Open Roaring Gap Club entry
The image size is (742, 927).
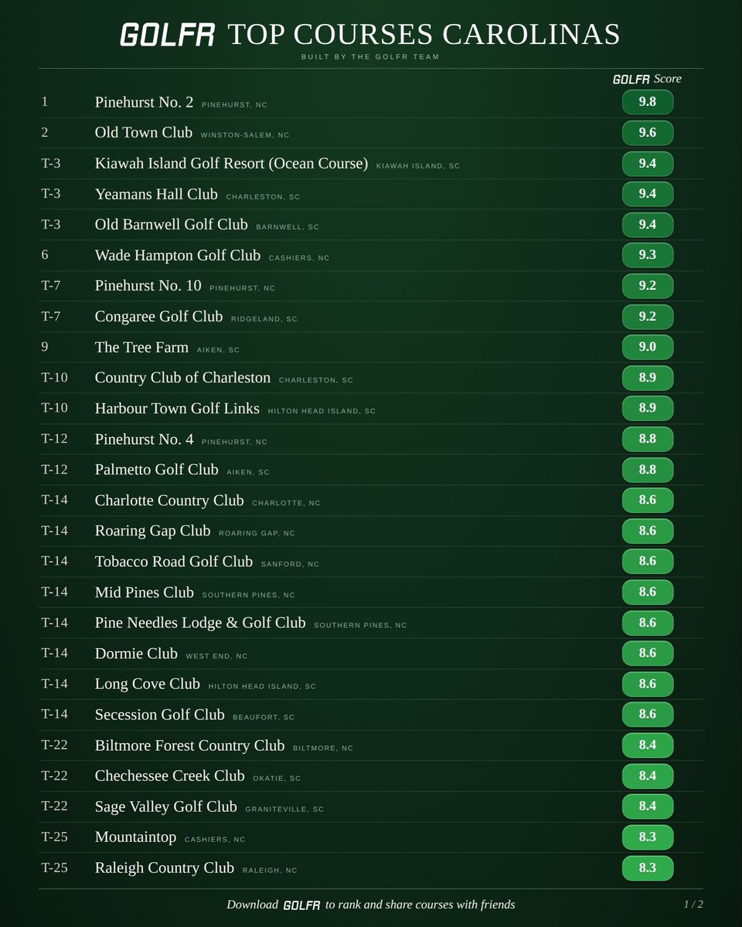[152, 531]
